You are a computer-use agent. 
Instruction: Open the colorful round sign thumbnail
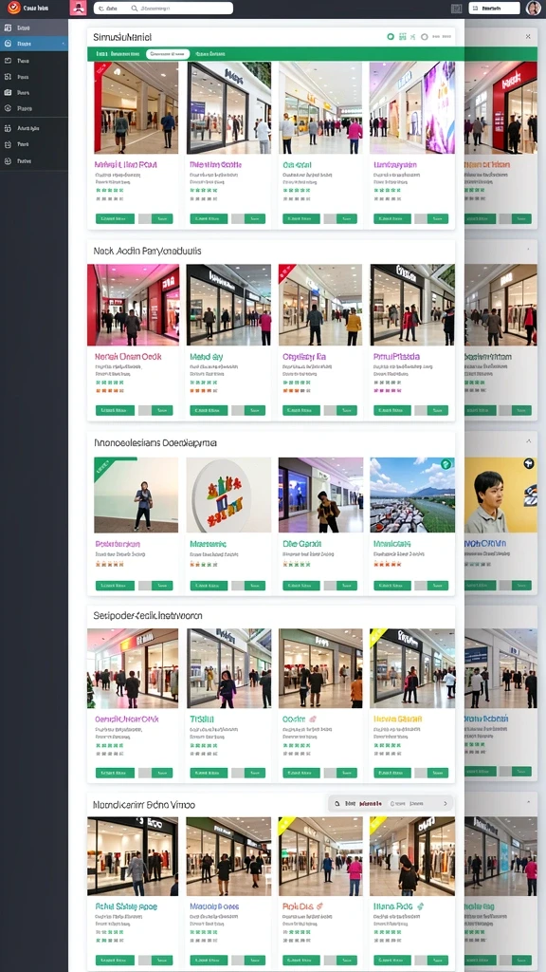point(228,495)
